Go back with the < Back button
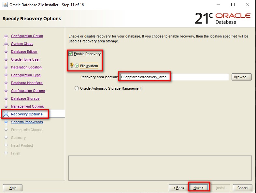The height and width of the screenshot is (193, 256). pyautogui.click(x=178, y=188)
